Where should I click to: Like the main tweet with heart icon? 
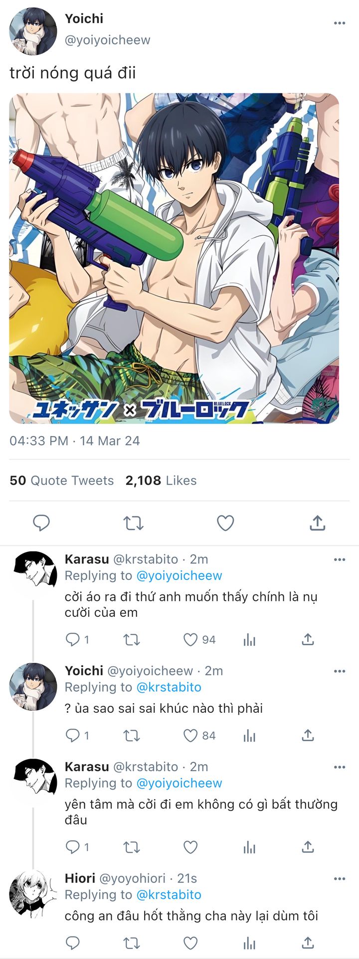pos(225,523)
